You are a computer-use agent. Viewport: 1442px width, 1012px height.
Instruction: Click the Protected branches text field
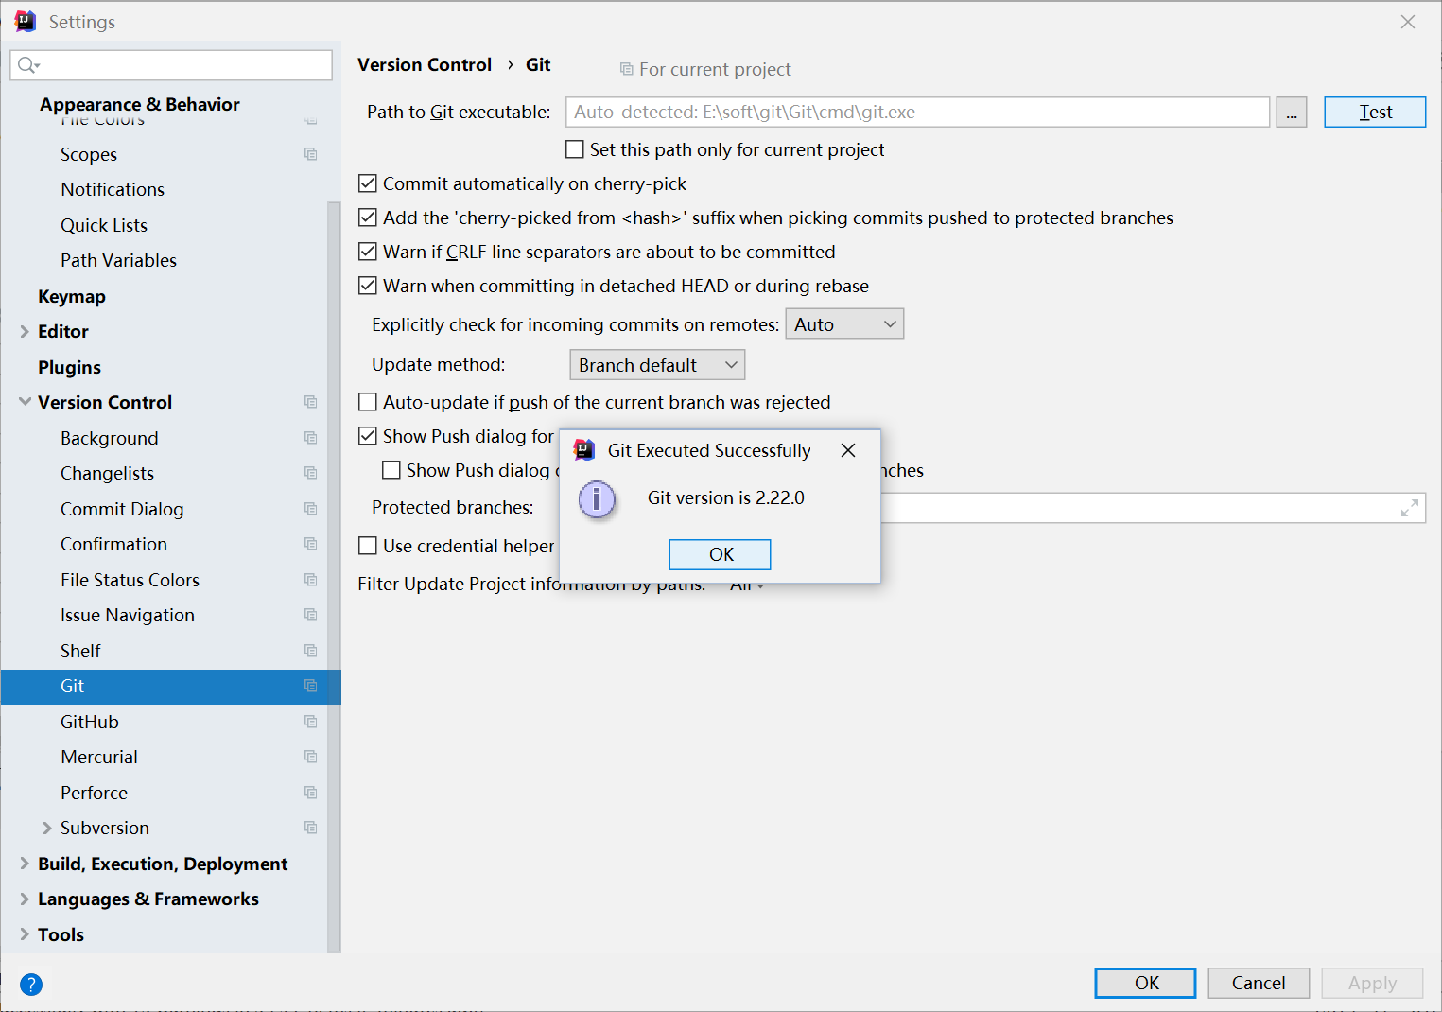pos(1153,508)
